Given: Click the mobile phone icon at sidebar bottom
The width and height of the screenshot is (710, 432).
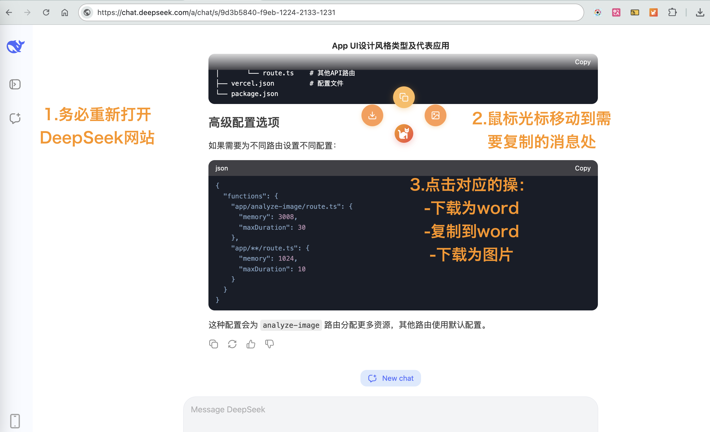Looking at the screenshot, I should (x=15, y=421).
